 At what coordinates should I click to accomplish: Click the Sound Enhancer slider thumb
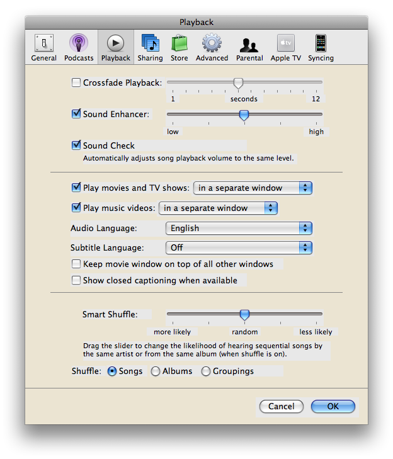click(x=244, y=115)
